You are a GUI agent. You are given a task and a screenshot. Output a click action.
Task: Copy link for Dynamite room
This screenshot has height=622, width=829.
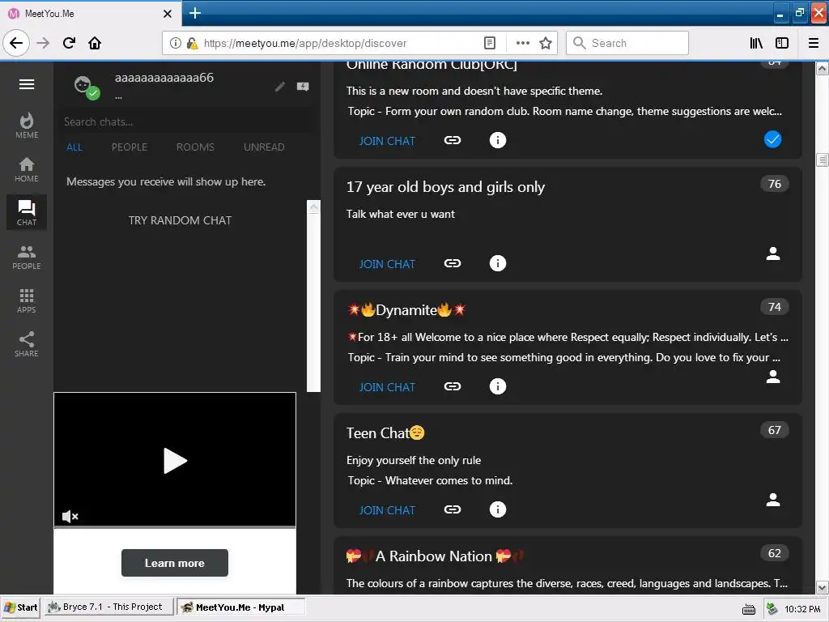pyautogui.click(x=453, y=386)
